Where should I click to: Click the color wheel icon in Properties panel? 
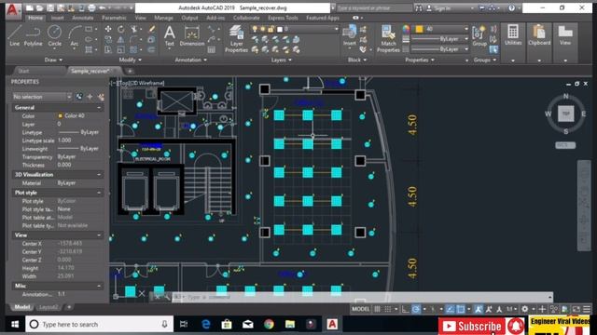pos(406,29)
